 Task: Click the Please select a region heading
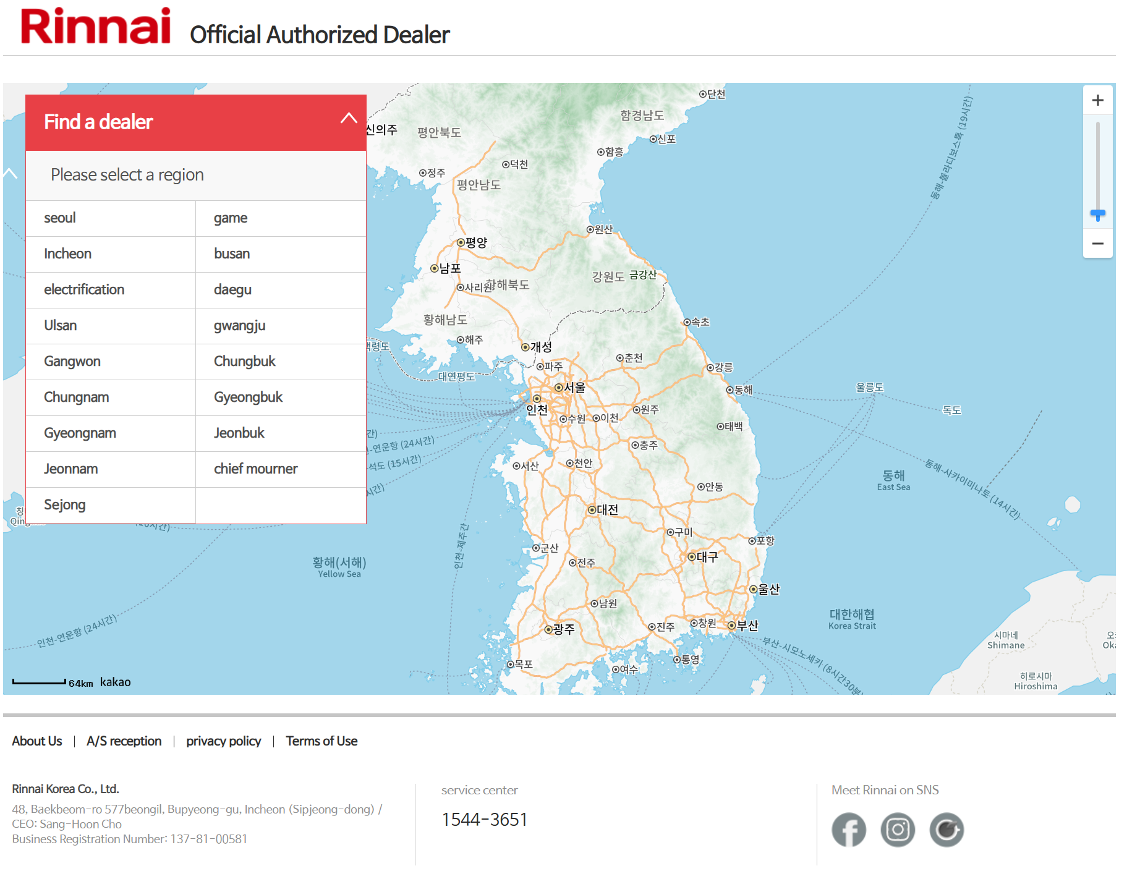pyautogui.click(x=127, y=175)
